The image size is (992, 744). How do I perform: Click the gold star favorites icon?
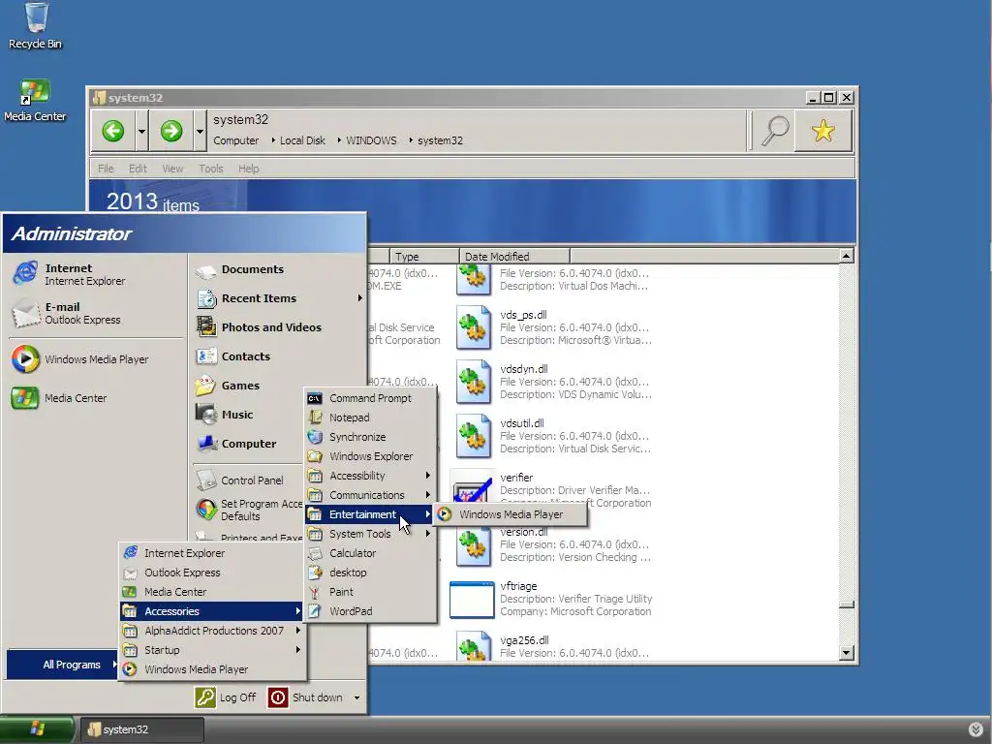[823, 131]
